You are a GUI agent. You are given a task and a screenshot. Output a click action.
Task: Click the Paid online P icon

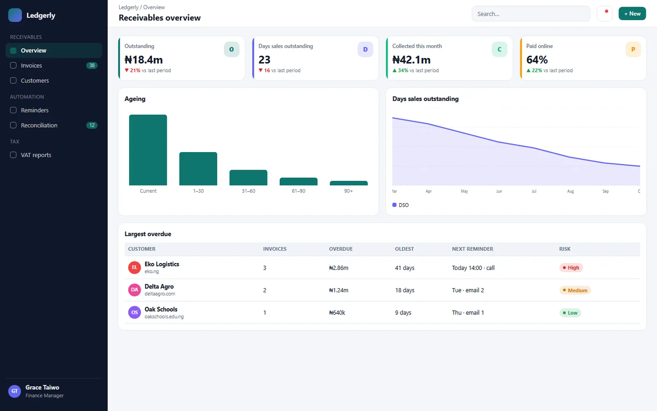[x=633, y=49]
